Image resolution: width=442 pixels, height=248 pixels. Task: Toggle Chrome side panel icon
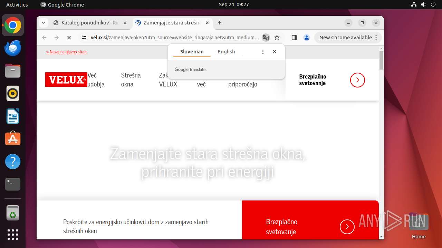coord(294,38)
